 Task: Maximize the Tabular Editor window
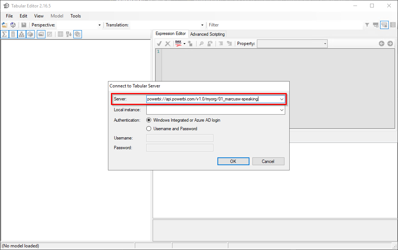tap(372, 6)
